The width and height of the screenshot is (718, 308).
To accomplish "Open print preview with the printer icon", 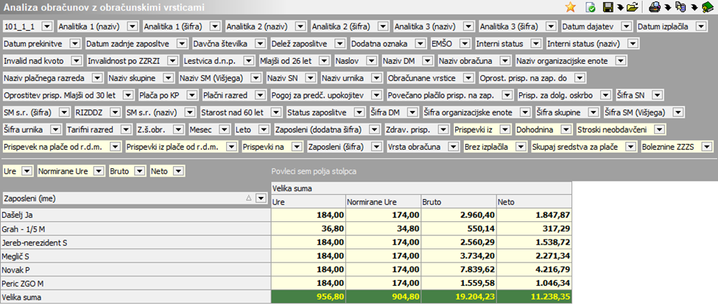I will (653, 7).
